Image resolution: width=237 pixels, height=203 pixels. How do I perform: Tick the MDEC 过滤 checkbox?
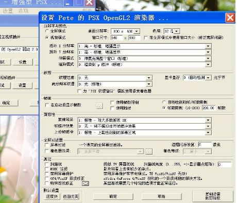pos(46,168)
